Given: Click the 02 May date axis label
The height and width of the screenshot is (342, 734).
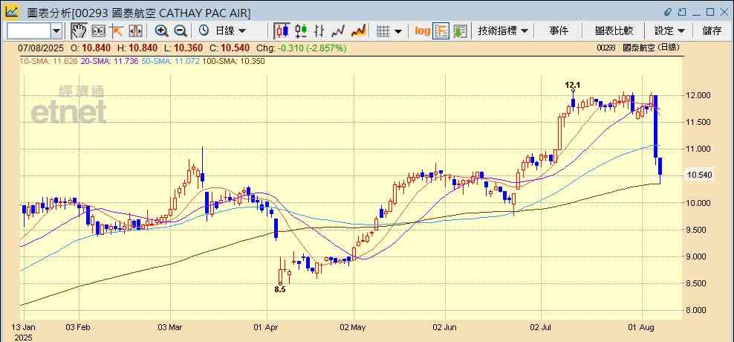Looking at the screenshot, I should (x=354, y=327).
